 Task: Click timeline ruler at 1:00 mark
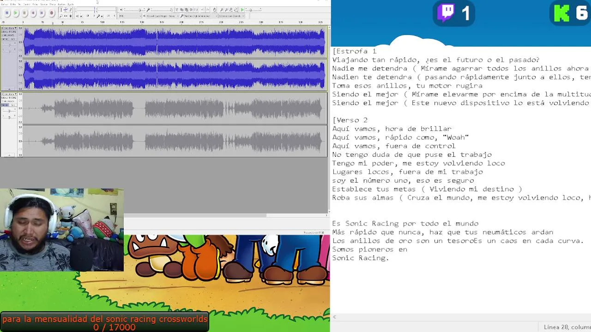(103, 22)
